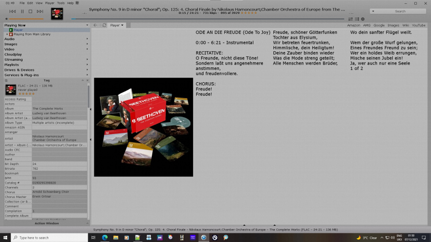The width and height of the screenshot is (431, 242).
Task: Toggle shuffle mode icon
Action: click(357, 19)
